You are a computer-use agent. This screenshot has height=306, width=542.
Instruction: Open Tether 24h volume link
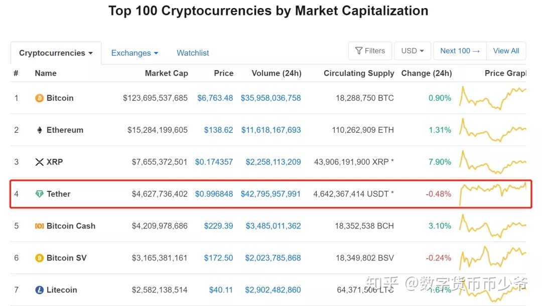(x=270, y=194)
